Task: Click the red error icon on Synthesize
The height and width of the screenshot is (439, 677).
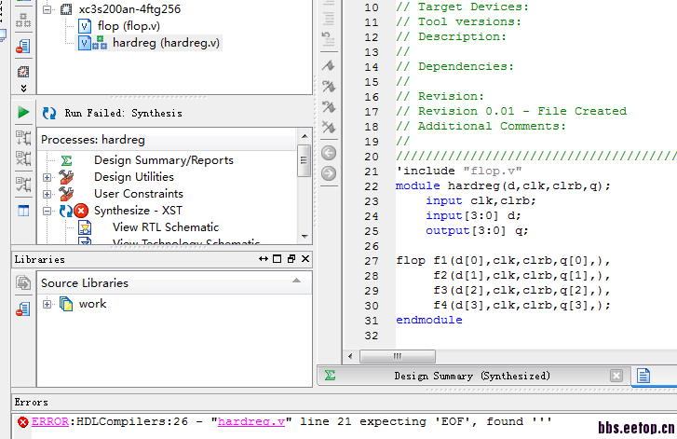Action: click(81, 211)
